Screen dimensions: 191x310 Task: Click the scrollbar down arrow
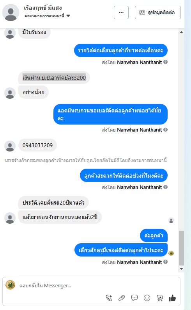pos(181,269)
